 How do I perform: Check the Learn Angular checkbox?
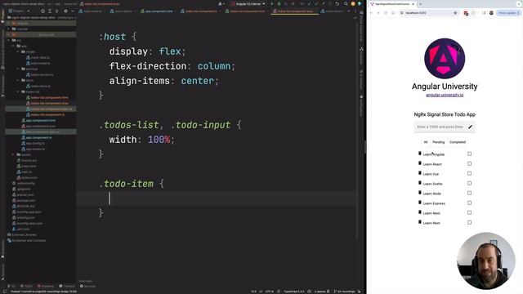click(x=469, y=154)
